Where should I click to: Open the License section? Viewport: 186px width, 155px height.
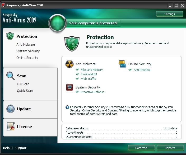(24, 126)
